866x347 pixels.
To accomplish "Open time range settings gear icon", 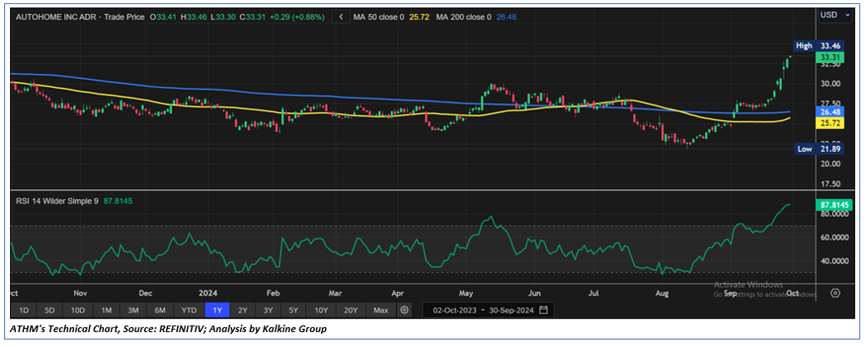I will (x=404, y=310).
